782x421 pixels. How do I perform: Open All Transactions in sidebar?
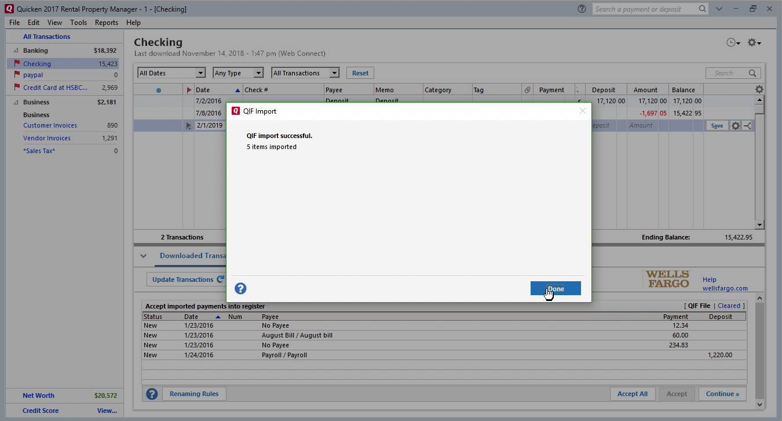[x=46, y=37]
